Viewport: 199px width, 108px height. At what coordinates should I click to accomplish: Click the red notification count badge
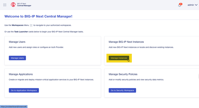coord(181,4)
